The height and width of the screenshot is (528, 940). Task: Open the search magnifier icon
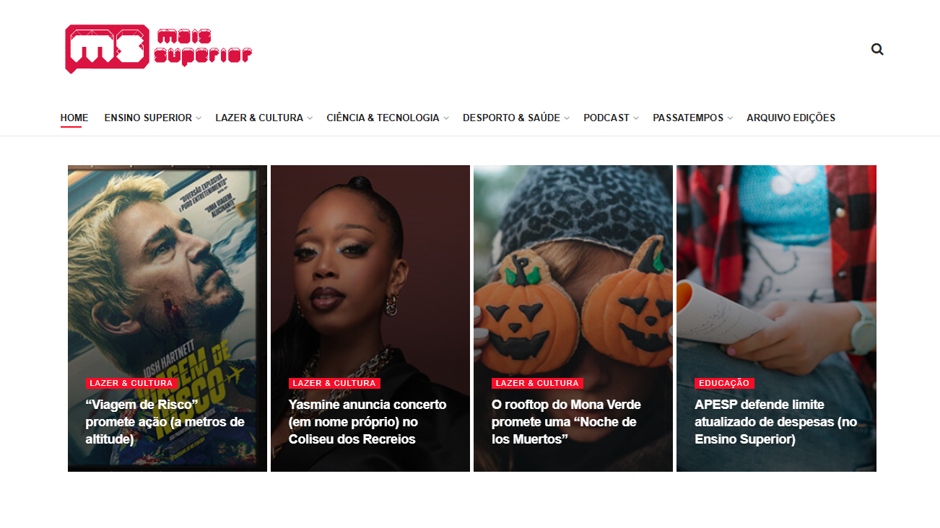(x=877, y=49)
